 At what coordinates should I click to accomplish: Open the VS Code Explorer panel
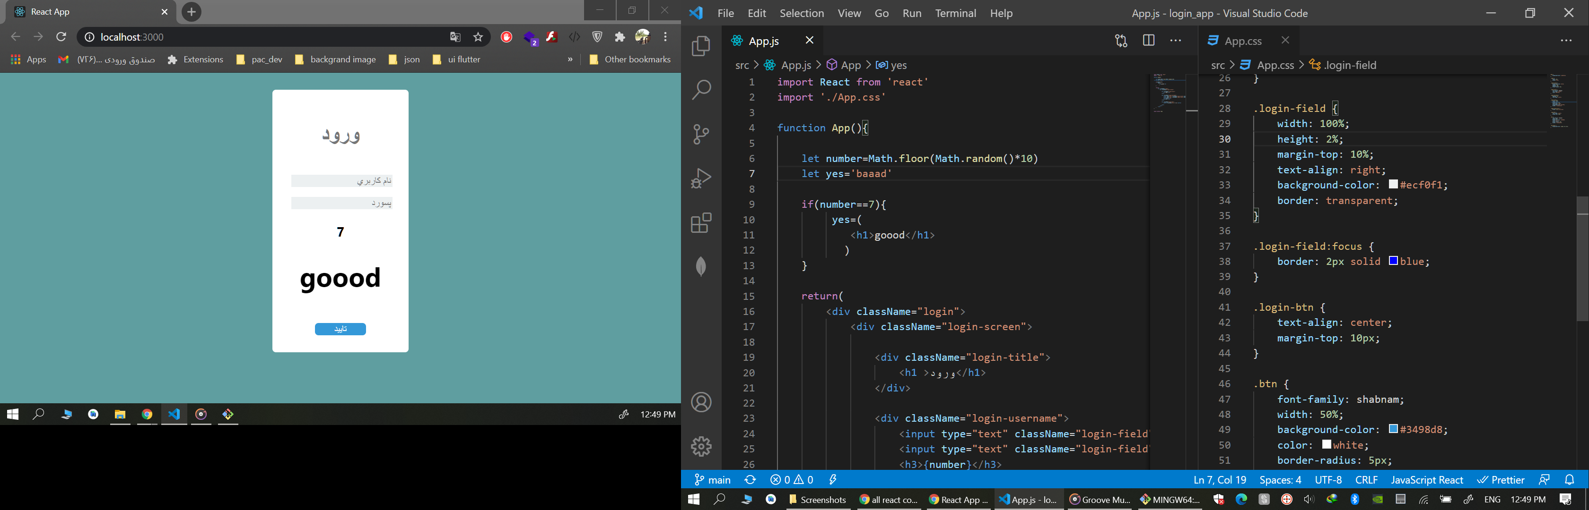click(701, 46)
